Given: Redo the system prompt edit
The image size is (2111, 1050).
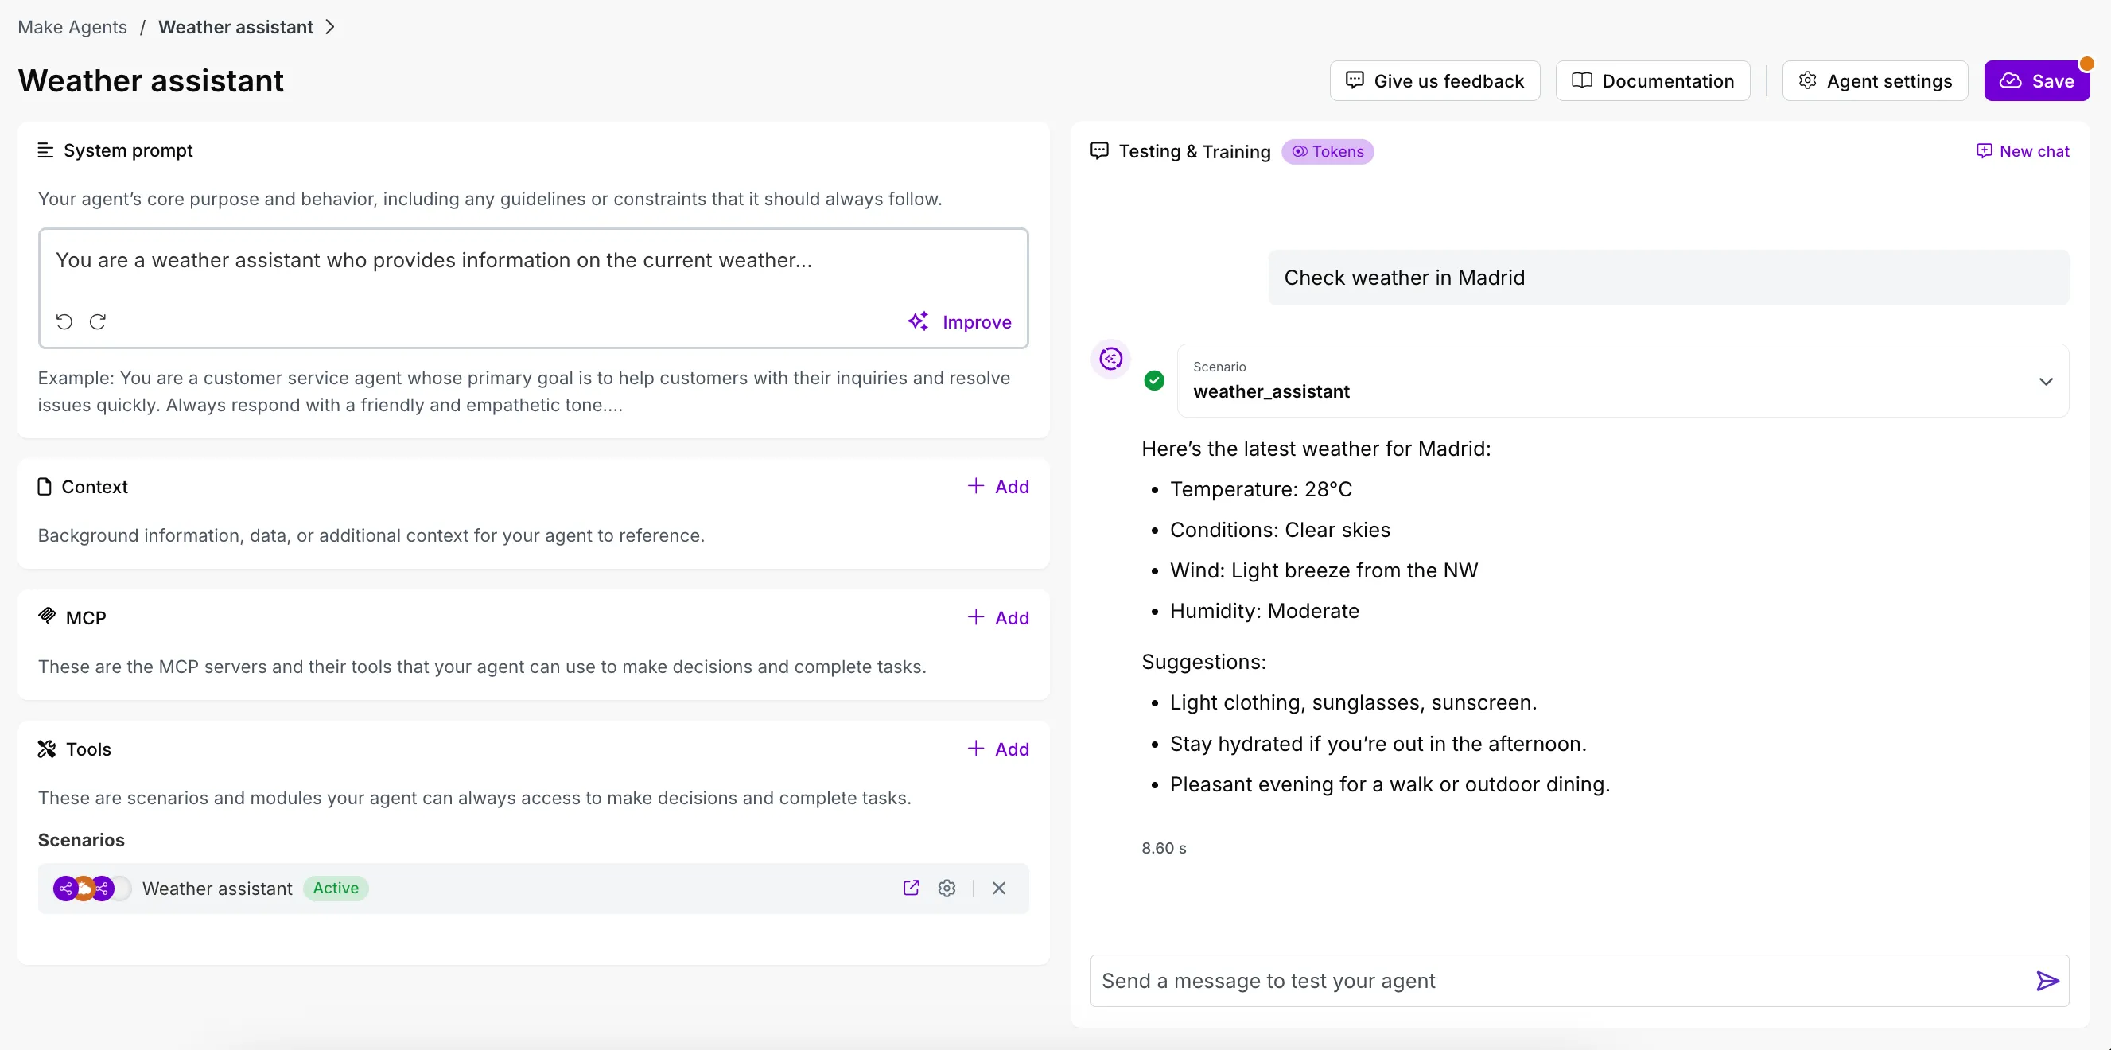Looking at the screenshot, I should [x=98, y=321].
